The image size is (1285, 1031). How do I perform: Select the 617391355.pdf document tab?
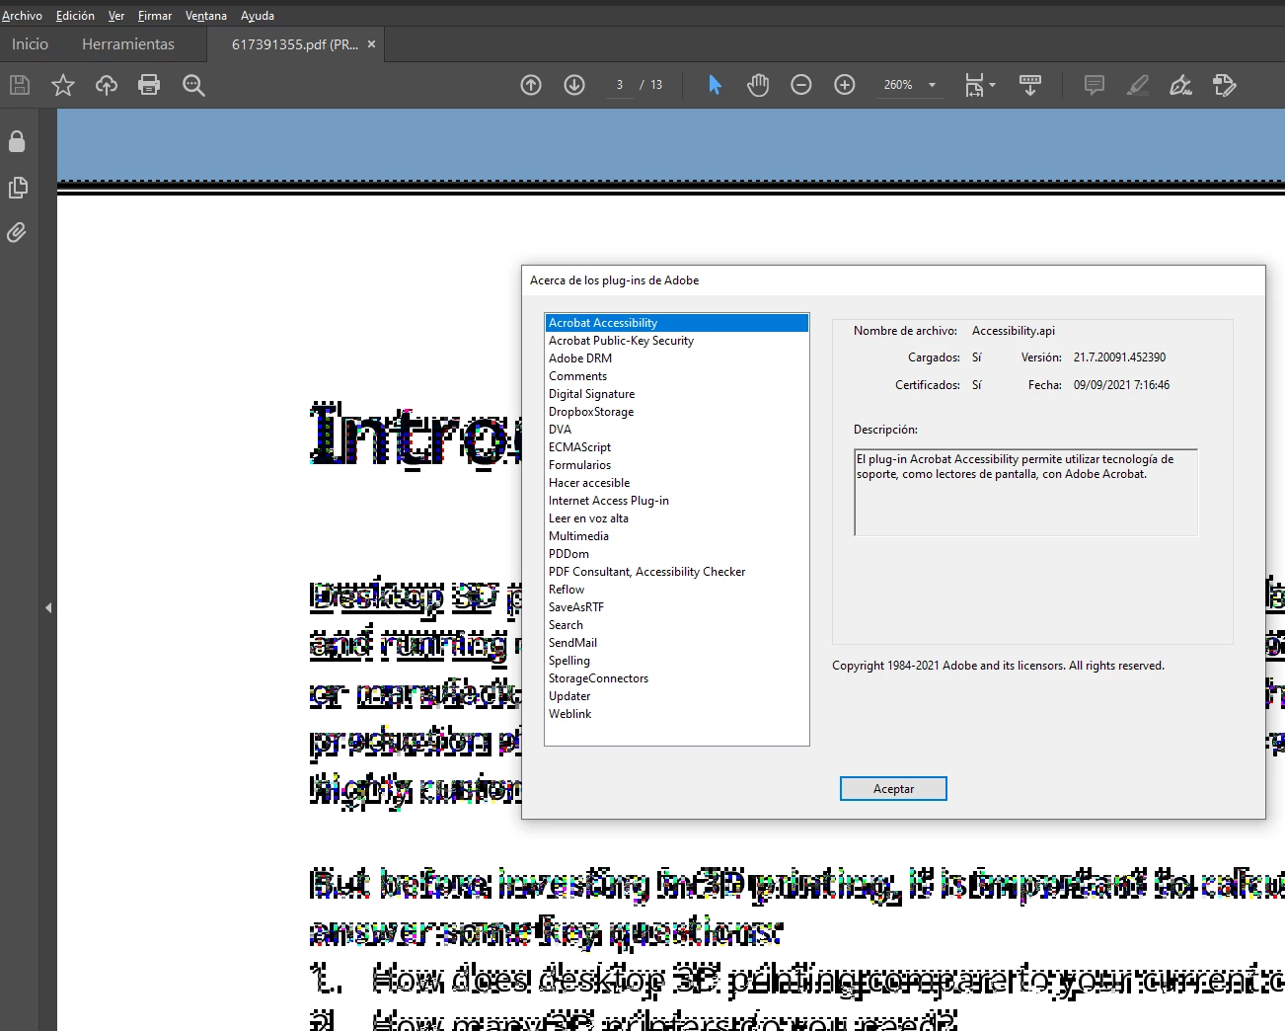[x=294, y=44]
